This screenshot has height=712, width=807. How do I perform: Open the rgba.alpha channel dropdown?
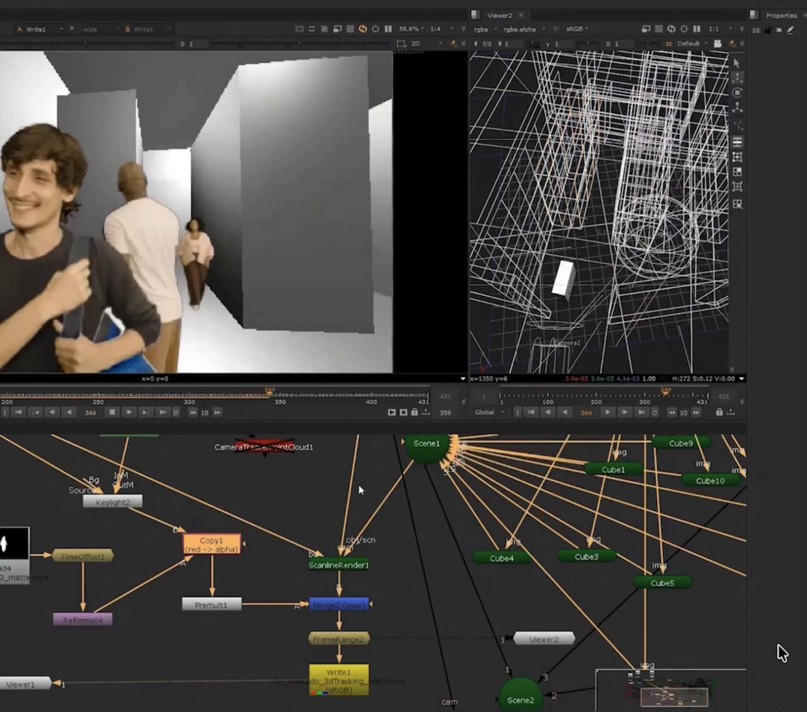click(523, 29)
